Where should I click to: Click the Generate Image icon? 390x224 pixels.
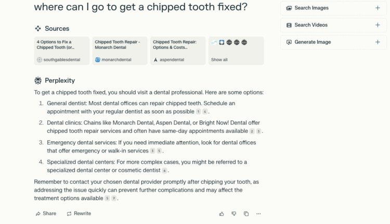tap(289, 42)
